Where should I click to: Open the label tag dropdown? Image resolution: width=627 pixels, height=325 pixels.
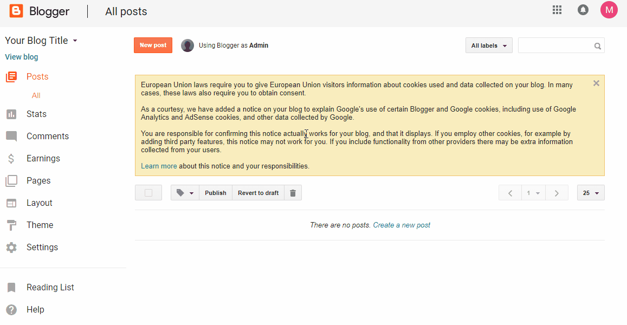coord(185,193)
